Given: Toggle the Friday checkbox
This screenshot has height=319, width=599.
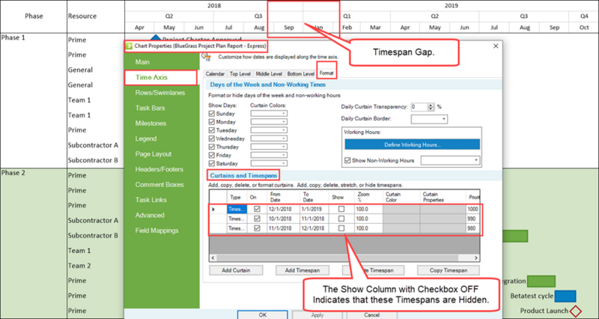Looking at the screenshot, I should click(x=212, y=155).
